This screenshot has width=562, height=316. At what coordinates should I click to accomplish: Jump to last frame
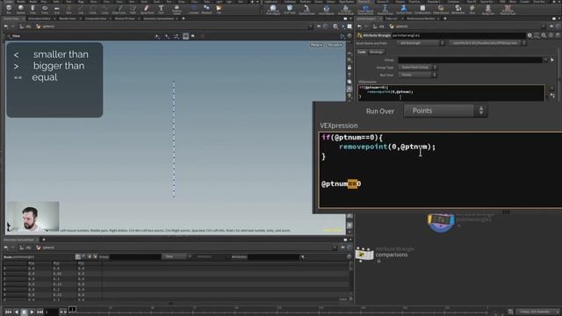click(x=40, y=312)
